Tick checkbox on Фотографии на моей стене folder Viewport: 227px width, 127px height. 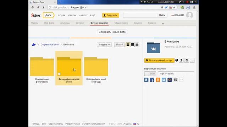[59, 74]
